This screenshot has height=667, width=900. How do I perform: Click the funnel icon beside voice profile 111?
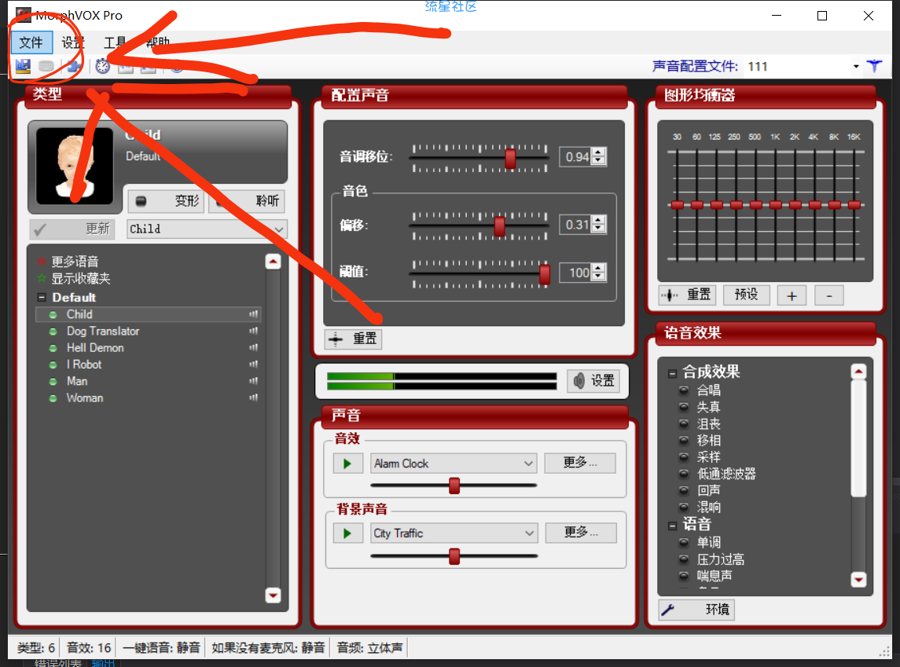tap(874, 66)
